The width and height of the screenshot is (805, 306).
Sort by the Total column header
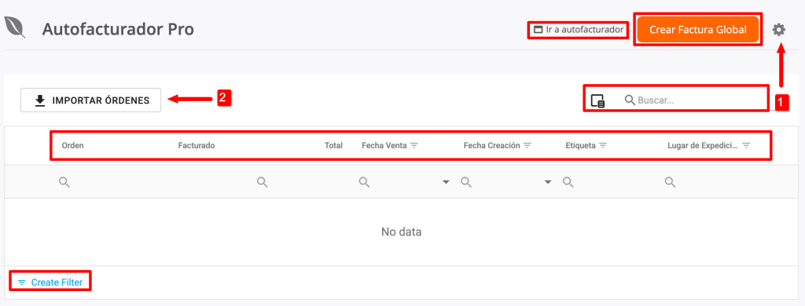point(333,146)
